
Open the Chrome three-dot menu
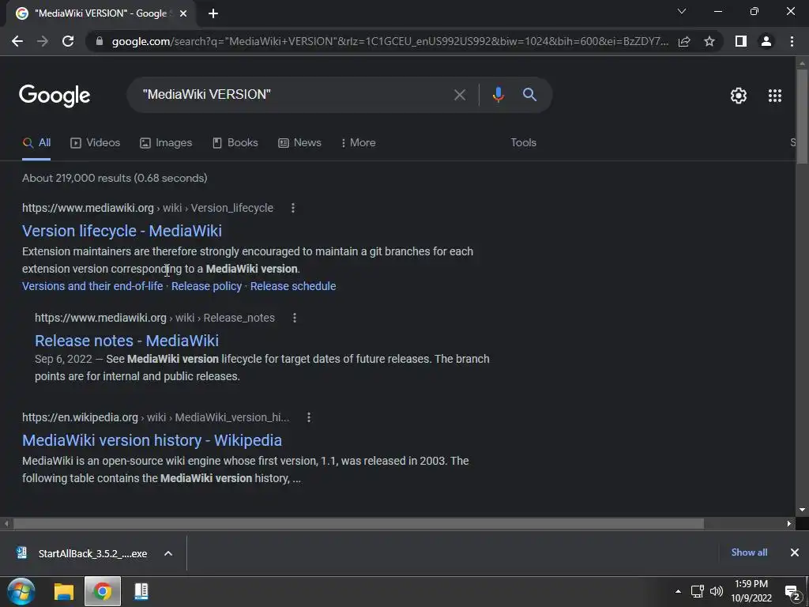click(792, 41)
